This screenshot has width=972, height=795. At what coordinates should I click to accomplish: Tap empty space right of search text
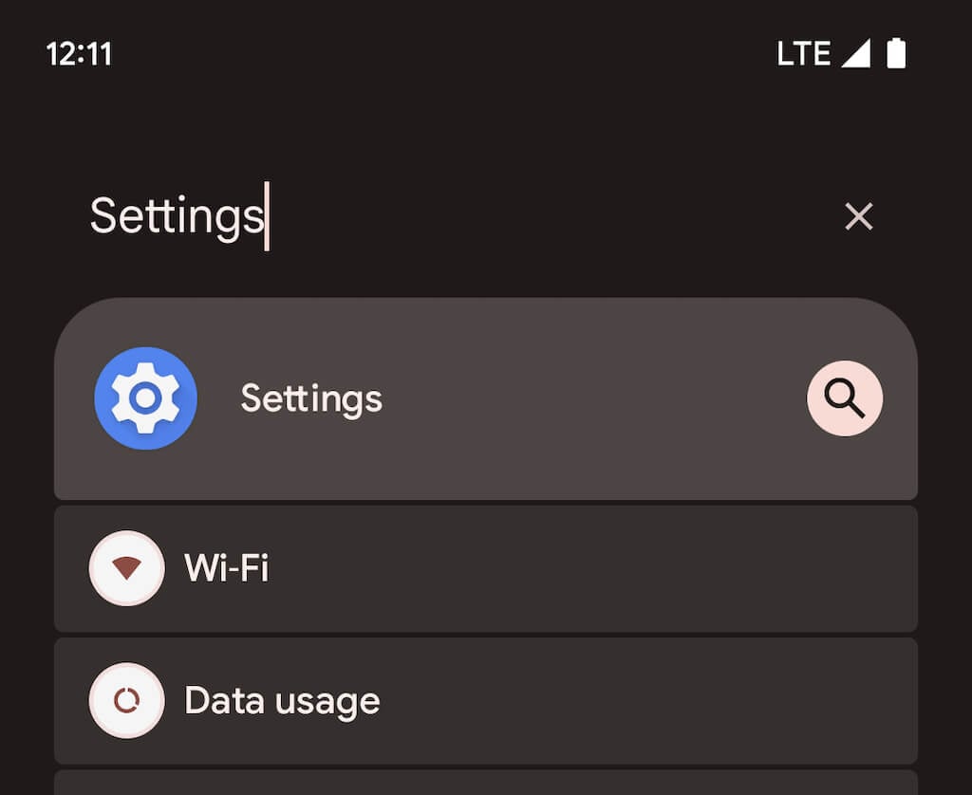pos(551,217)
